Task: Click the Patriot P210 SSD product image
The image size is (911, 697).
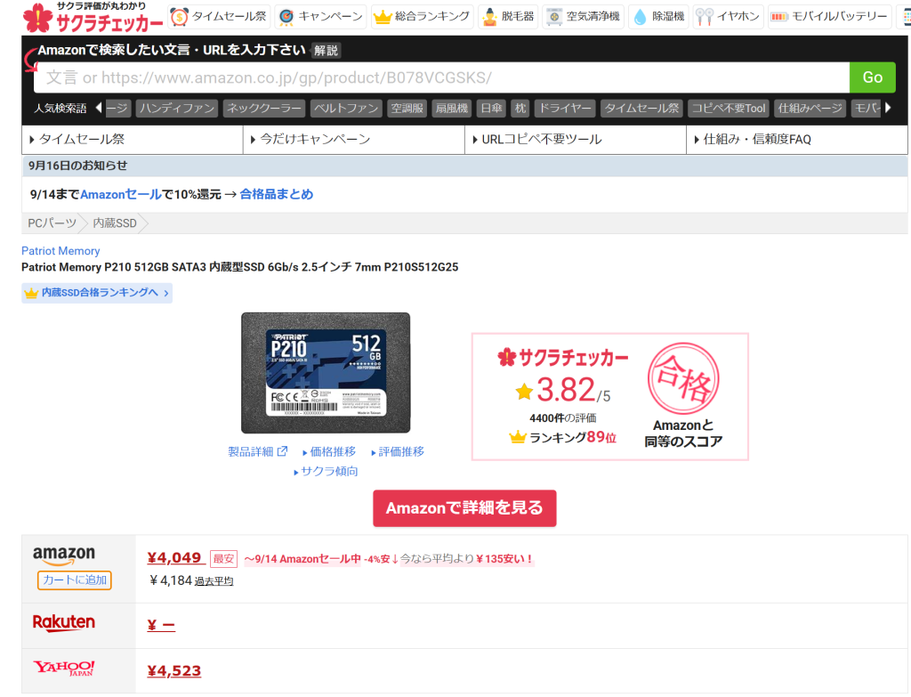Action: [326, 372]
